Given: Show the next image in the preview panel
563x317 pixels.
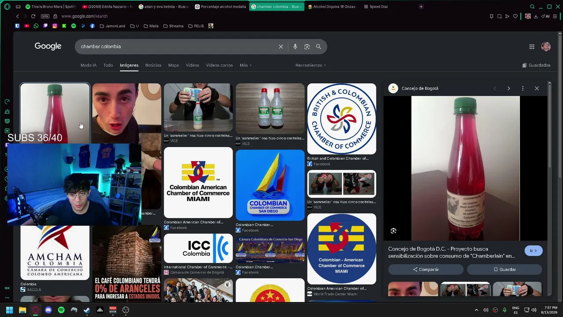Looking at the screenshot, I should tap(508, 88).
